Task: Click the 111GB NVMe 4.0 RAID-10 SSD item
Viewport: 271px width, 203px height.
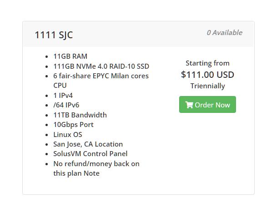Action: click(x=101, y=66)
